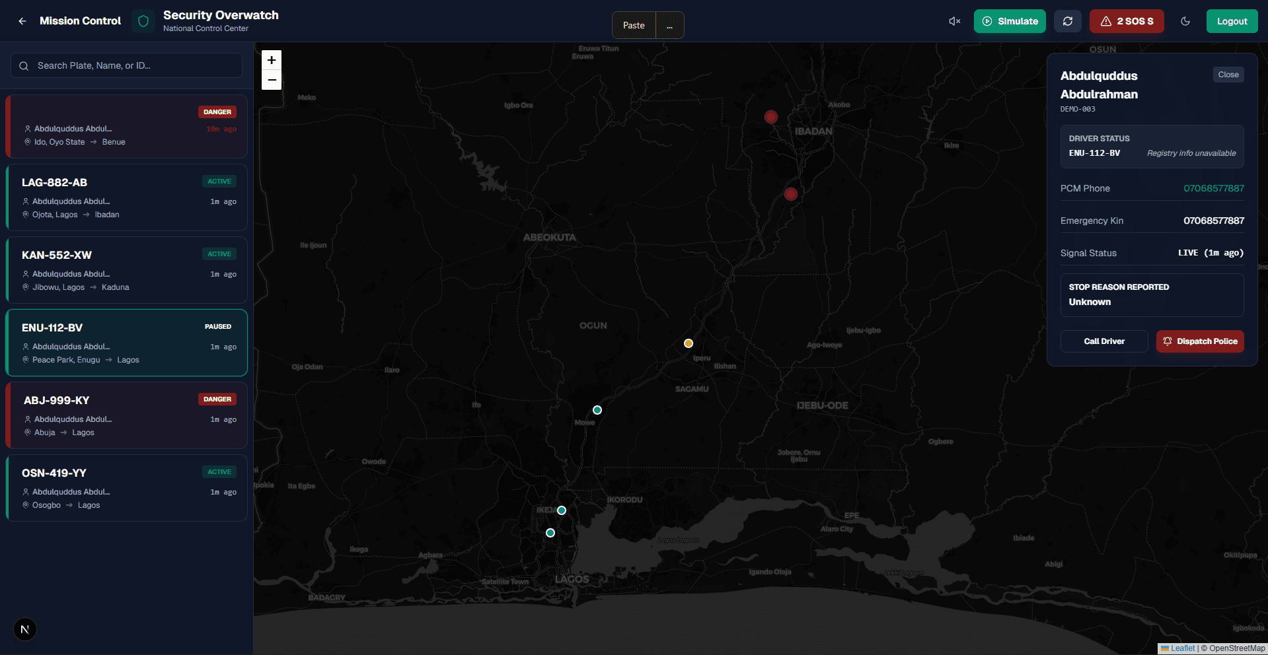The height and width of the screenshot is (655, 1268).
Task: Click the siren icon on Dispatch Police
Action: [1168, 341]
